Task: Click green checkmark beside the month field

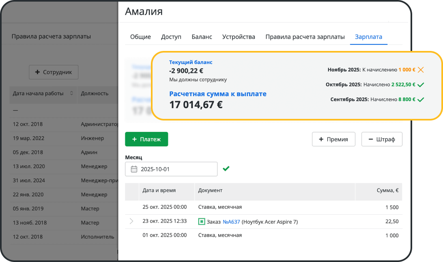Action: point(226,169)
